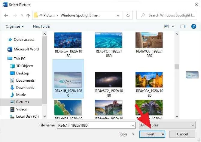The image size is (201, 142).
Task: Click the Downloads blue arrow icon
Action: click(x=12, y=88)
